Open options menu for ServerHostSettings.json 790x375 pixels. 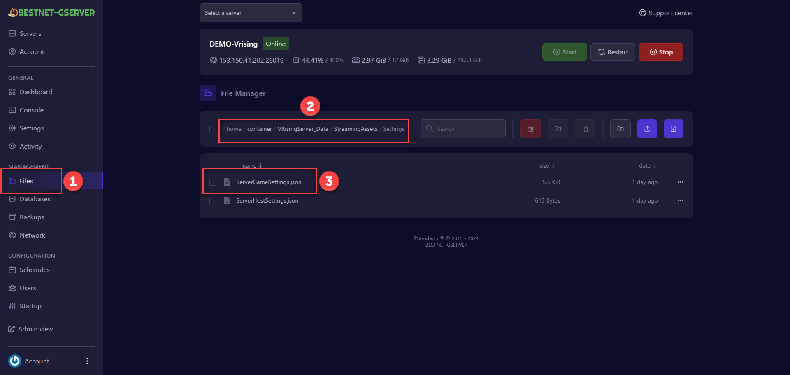680,200
